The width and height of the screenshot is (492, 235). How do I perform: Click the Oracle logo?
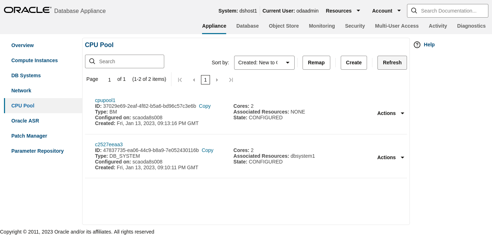[27, 10]
